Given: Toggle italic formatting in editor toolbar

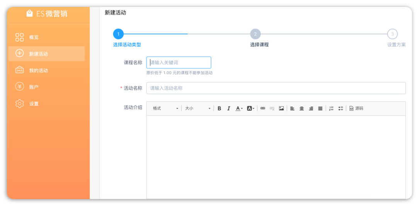Looking at the screenshot, I should (228, 108).
